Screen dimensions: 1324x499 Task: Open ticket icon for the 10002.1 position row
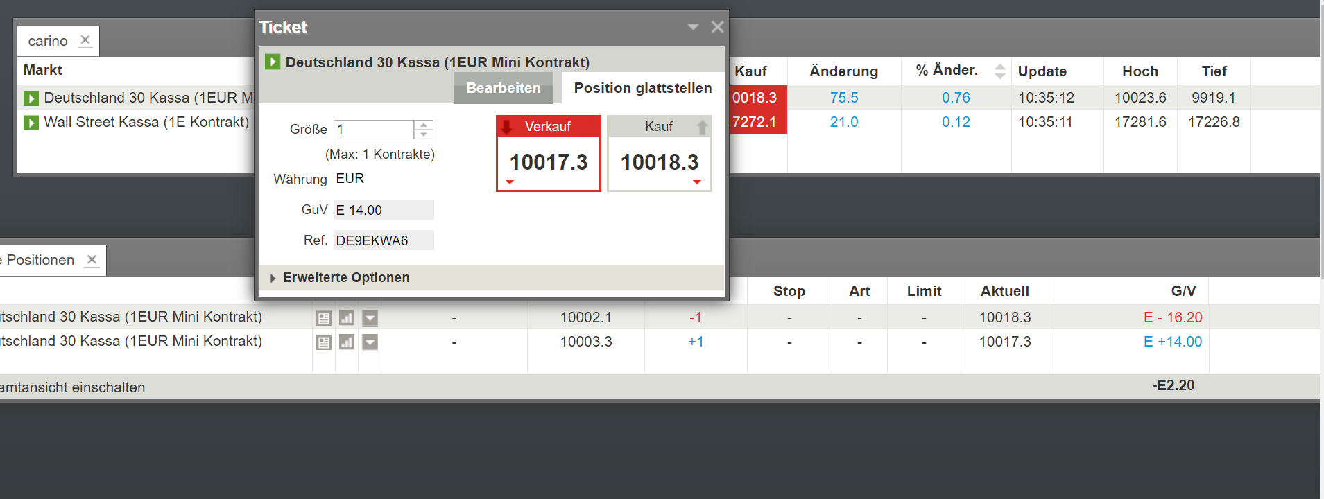click(324, 318)
